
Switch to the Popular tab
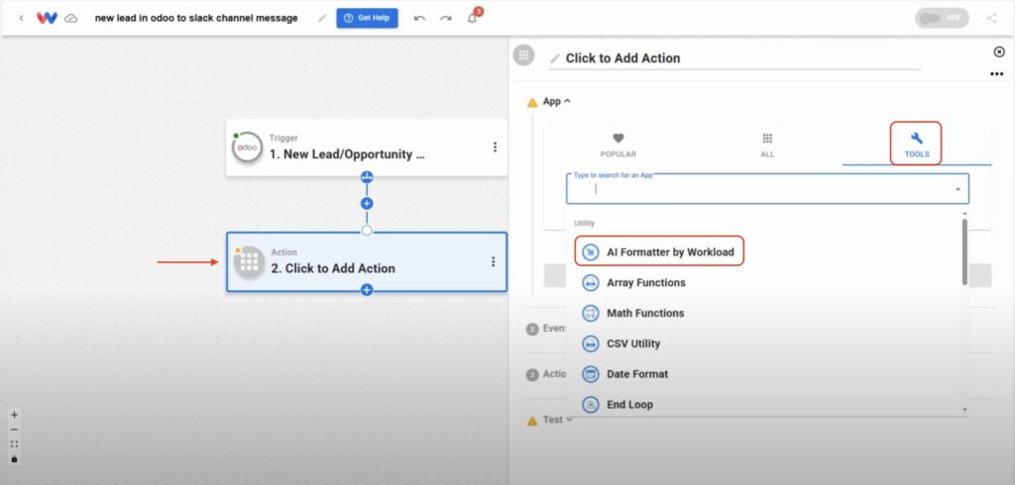[x=619, y=145]
